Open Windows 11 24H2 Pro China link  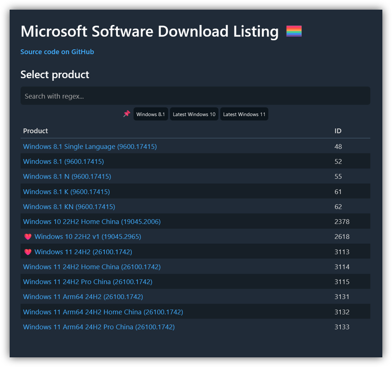pyautogui.click(x=88, y=282)
